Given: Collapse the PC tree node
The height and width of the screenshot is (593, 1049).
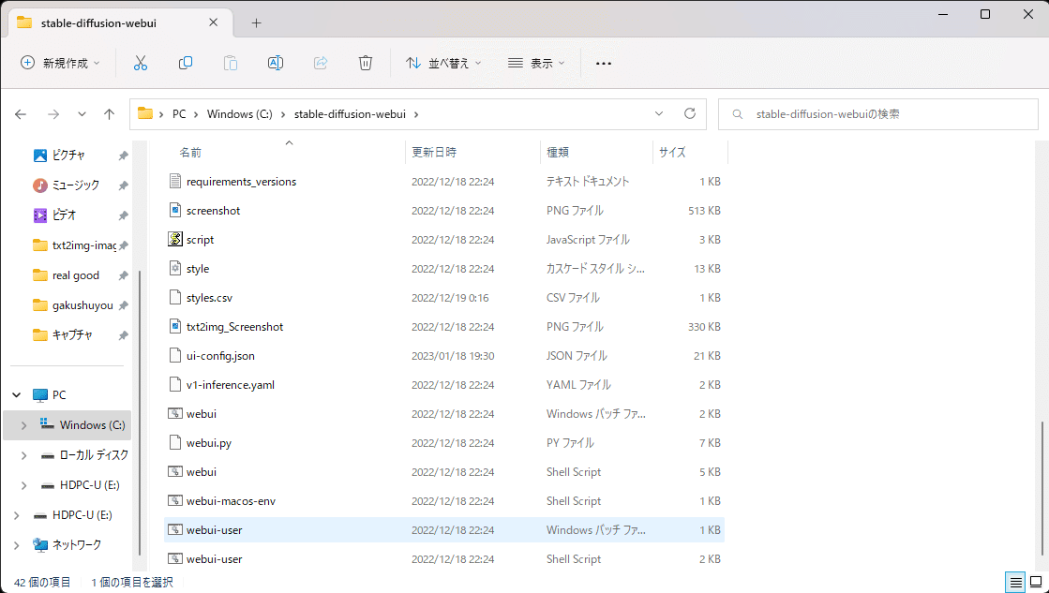Looking at the screenshot, I should click(x=17, y=395).
